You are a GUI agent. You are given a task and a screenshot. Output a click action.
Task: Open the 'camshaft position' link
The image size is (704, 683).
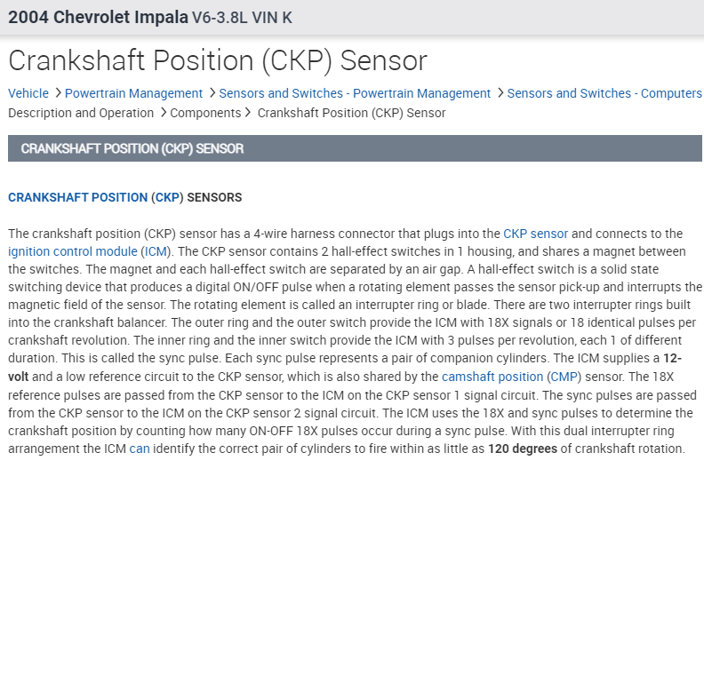click(x=492, y=377)
